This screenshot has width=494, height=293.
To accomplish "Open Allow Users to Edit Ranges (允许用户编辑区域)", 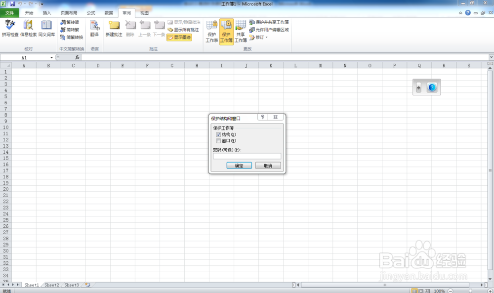I will [x=269, y=30].
